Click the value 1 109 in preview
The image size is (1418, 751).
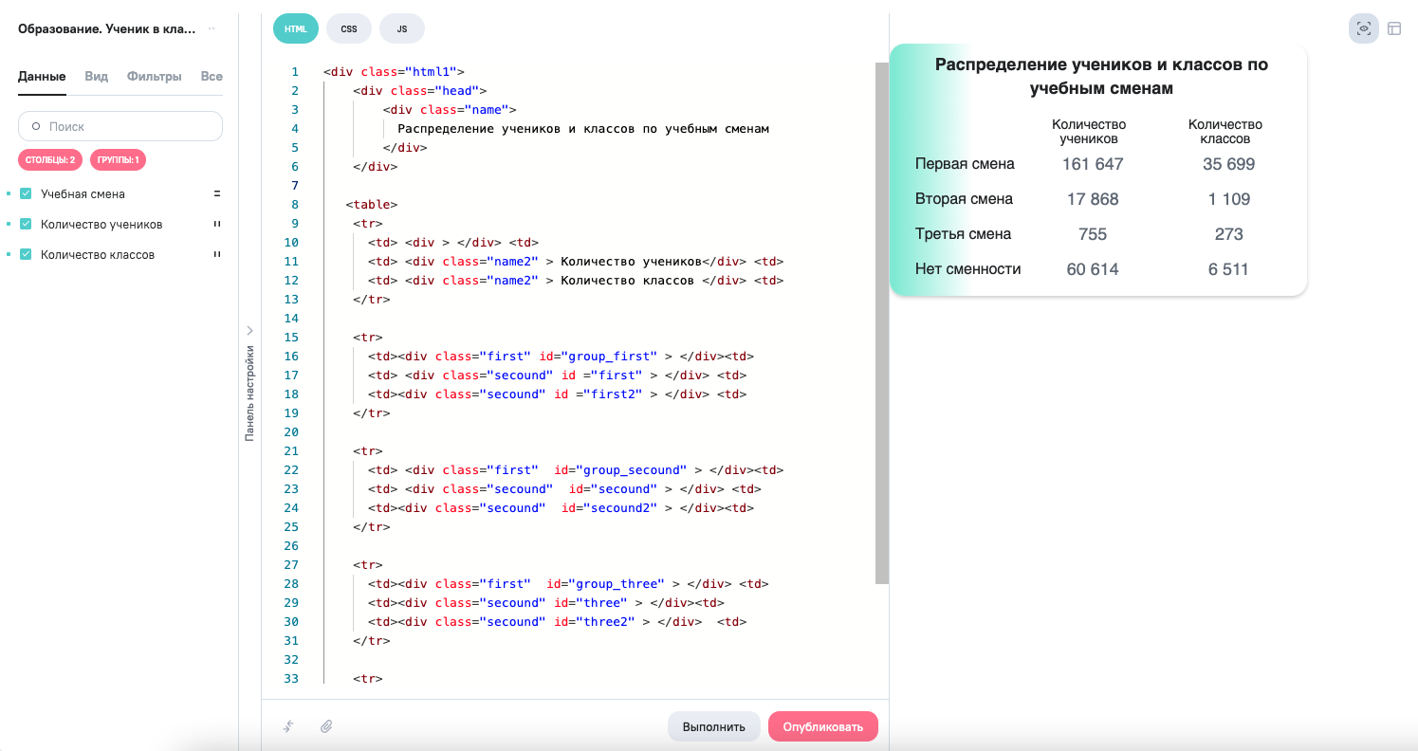click(x=1228, y=199)
